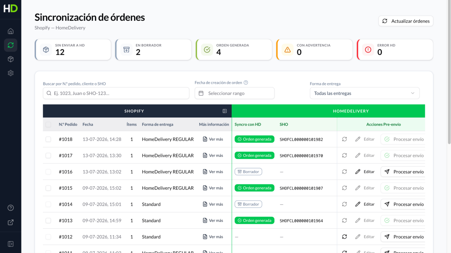Toggle the select-all orders checkbox
451x253 pixels.
[x=48, y=124]
